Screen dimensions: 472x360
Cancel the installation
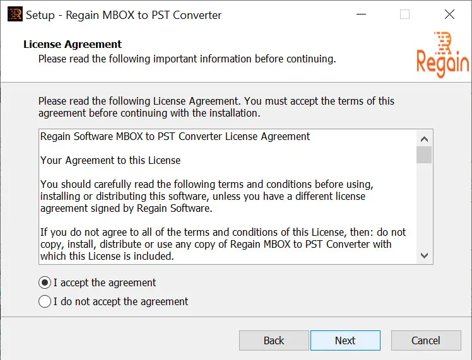click(x=426, y=340)
